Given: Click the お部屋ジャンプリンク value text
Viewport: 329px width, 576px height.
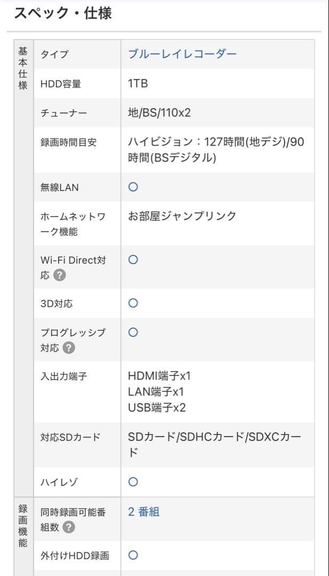Looking at the screenshot, I should point(182,216).
